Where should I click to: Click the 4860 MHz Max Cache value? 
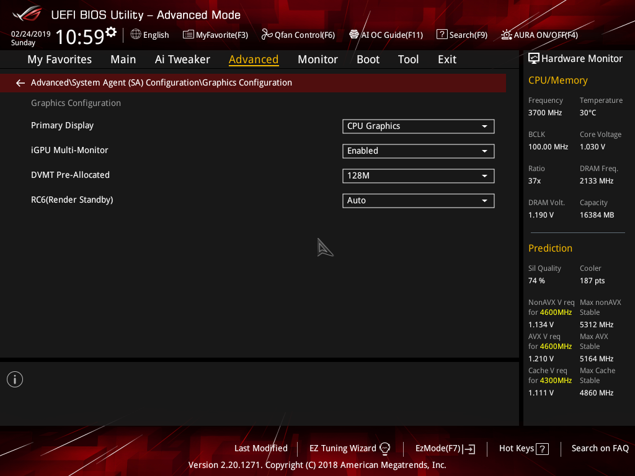(x=596, y=392)
